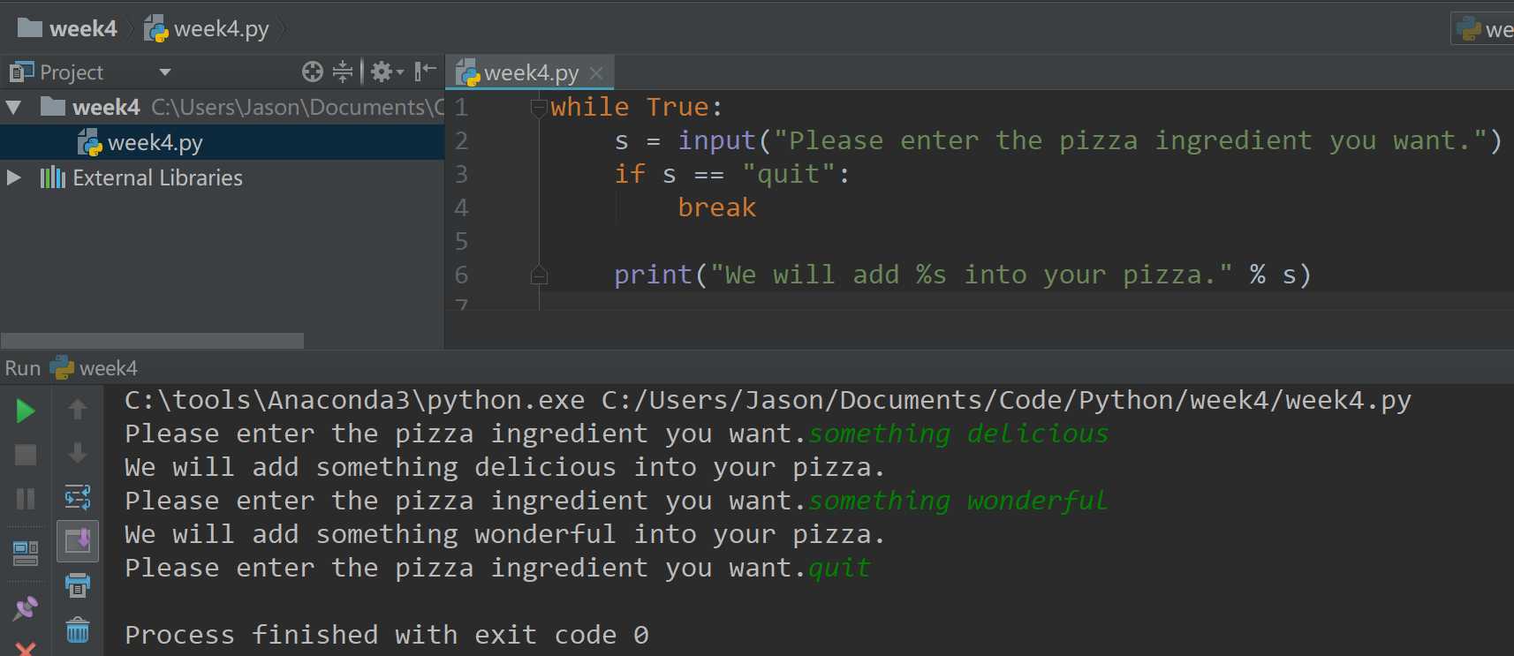Open the run configuration selector at top right
1514x656 pixels.
click(x=1484, y=28)
